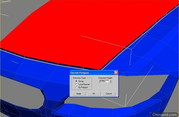The height and width of the screenshot is (117, 179).
Task: Click the gray grille opening on left
Action: coord(21,93)
